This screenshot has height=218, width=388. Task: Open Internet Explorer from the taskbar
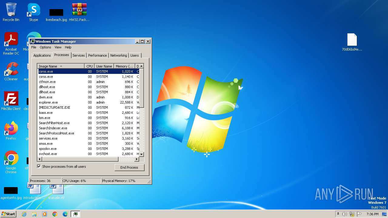click(24, 214)
